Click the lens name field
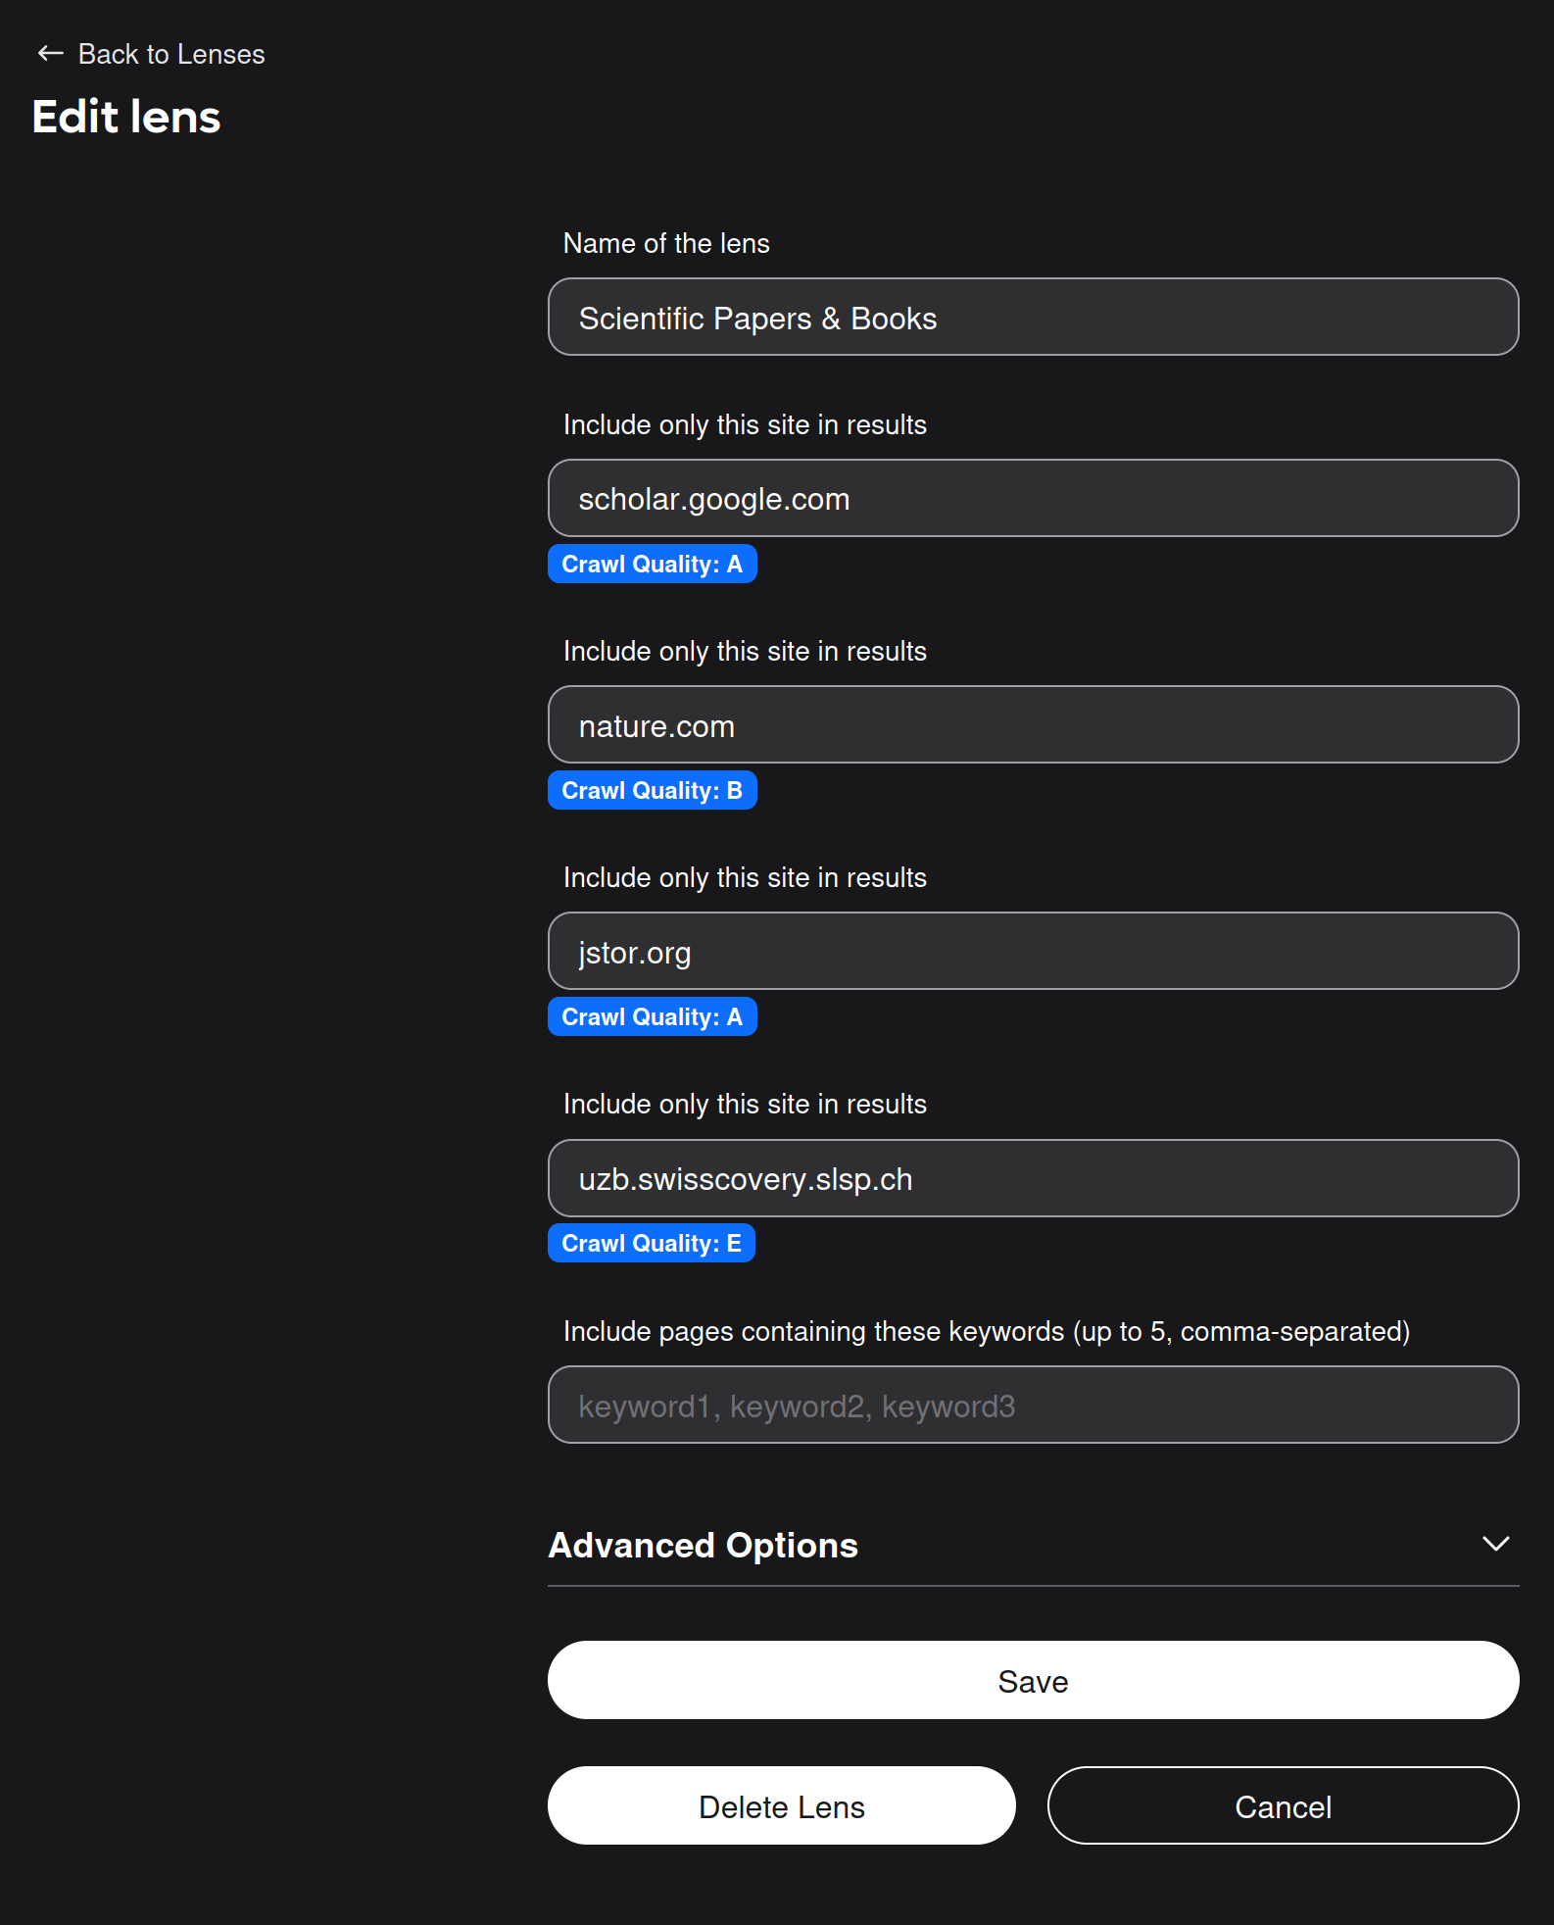The width and height of the screenshot is (1554, 1925). [x=1033, y=318]
